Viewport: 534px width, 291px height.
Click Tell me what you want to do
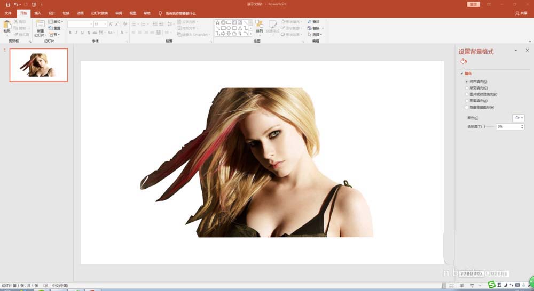180,13
